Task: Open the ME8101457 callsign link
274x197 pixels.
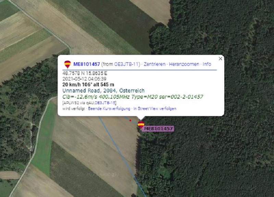Action: click(87, 64)
